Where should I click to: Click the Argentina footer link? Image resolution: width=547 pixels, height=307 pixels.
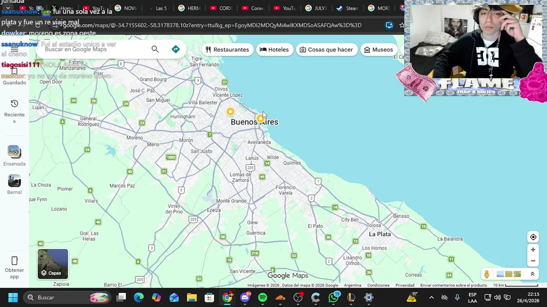point(353,285)
